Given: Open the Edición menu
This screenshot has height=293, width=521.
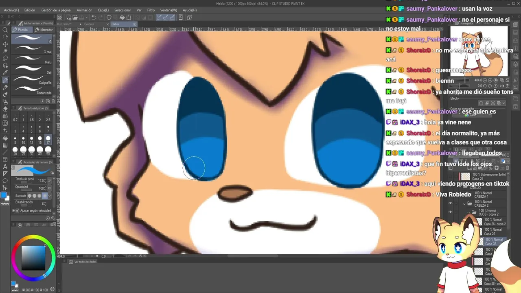Looking at the screenshot, I should point(30,10).
